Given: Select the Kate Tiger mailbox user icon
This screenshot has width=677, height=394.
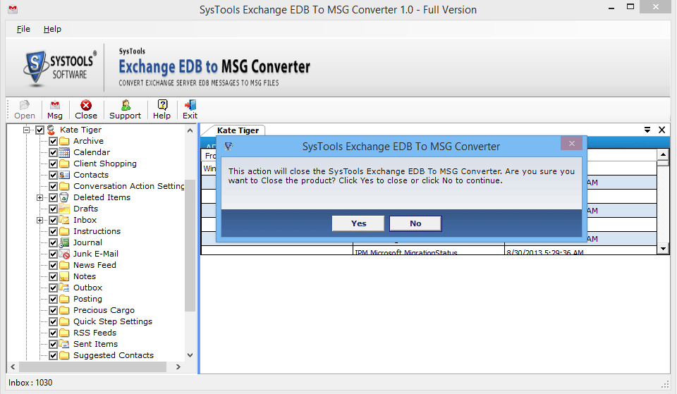Looking at the screenshot, I should point(51,130).
